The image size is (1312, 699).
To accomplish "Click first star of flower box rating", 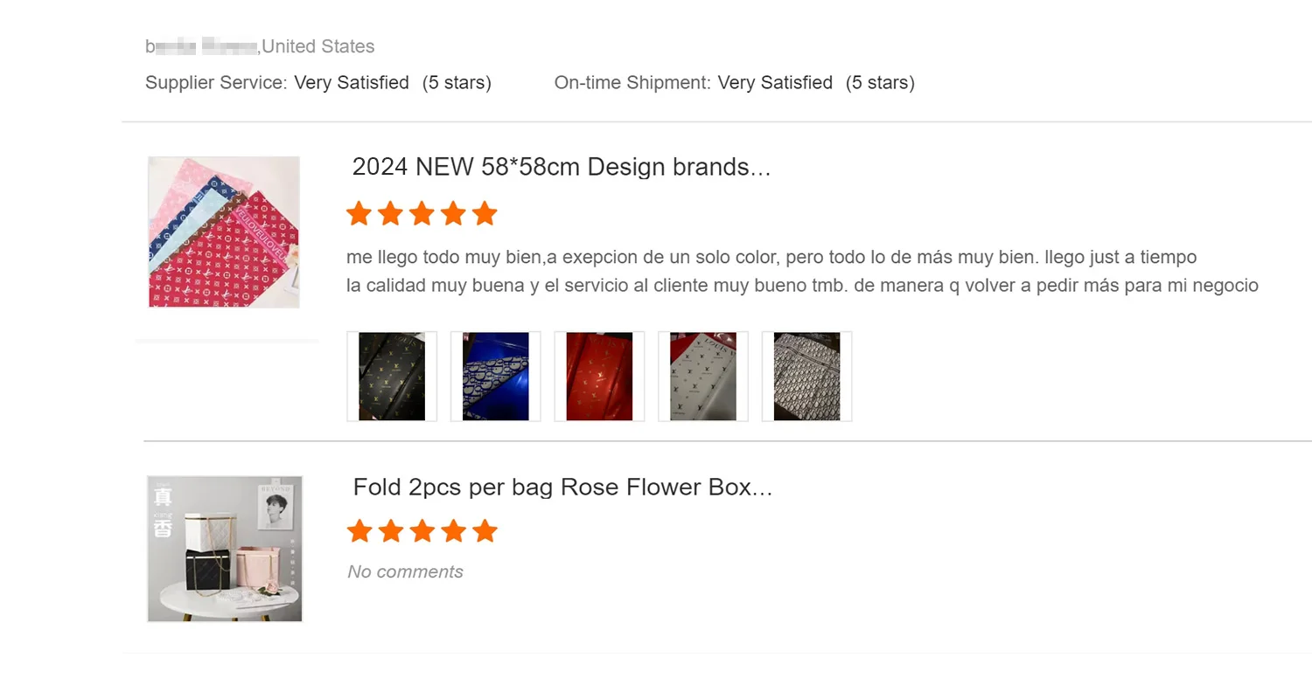I will pyautogui.click(x=359, y=530).
